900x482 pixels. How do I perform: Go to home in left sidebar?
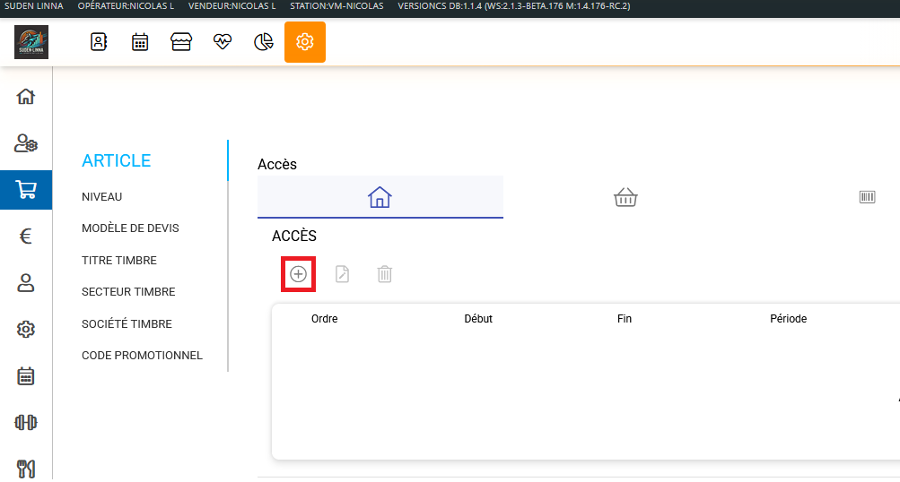(26, 97)
